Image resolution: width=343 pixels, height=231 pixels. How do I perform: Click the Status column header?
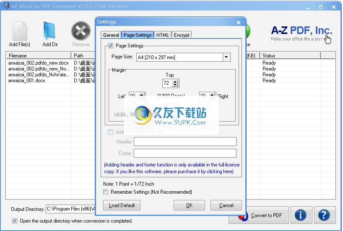(x=290, y=56)
